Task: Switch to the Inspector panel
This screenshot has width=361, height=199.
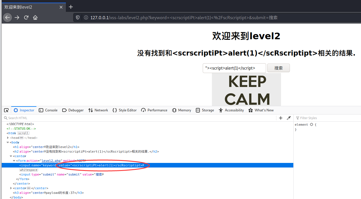Action: click(24, 110)
